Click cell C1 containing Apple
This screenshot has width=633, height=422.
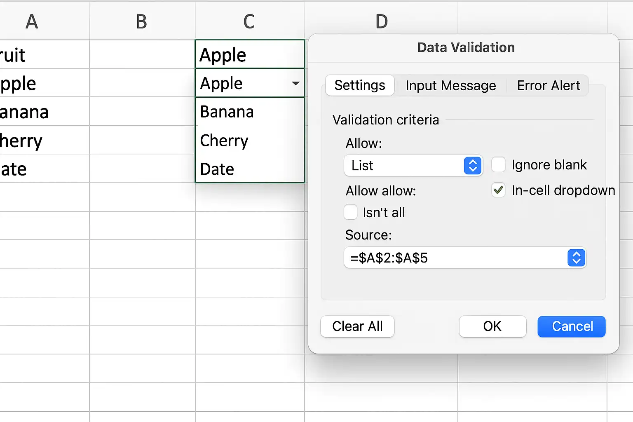click(x=250, y=54)
